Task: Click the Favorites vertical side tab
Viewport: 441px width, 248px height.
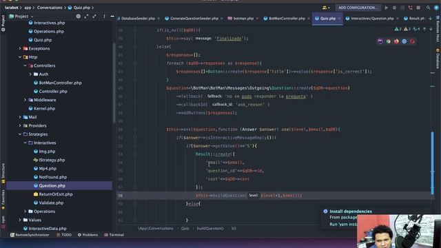Action: tap(3, 199)
